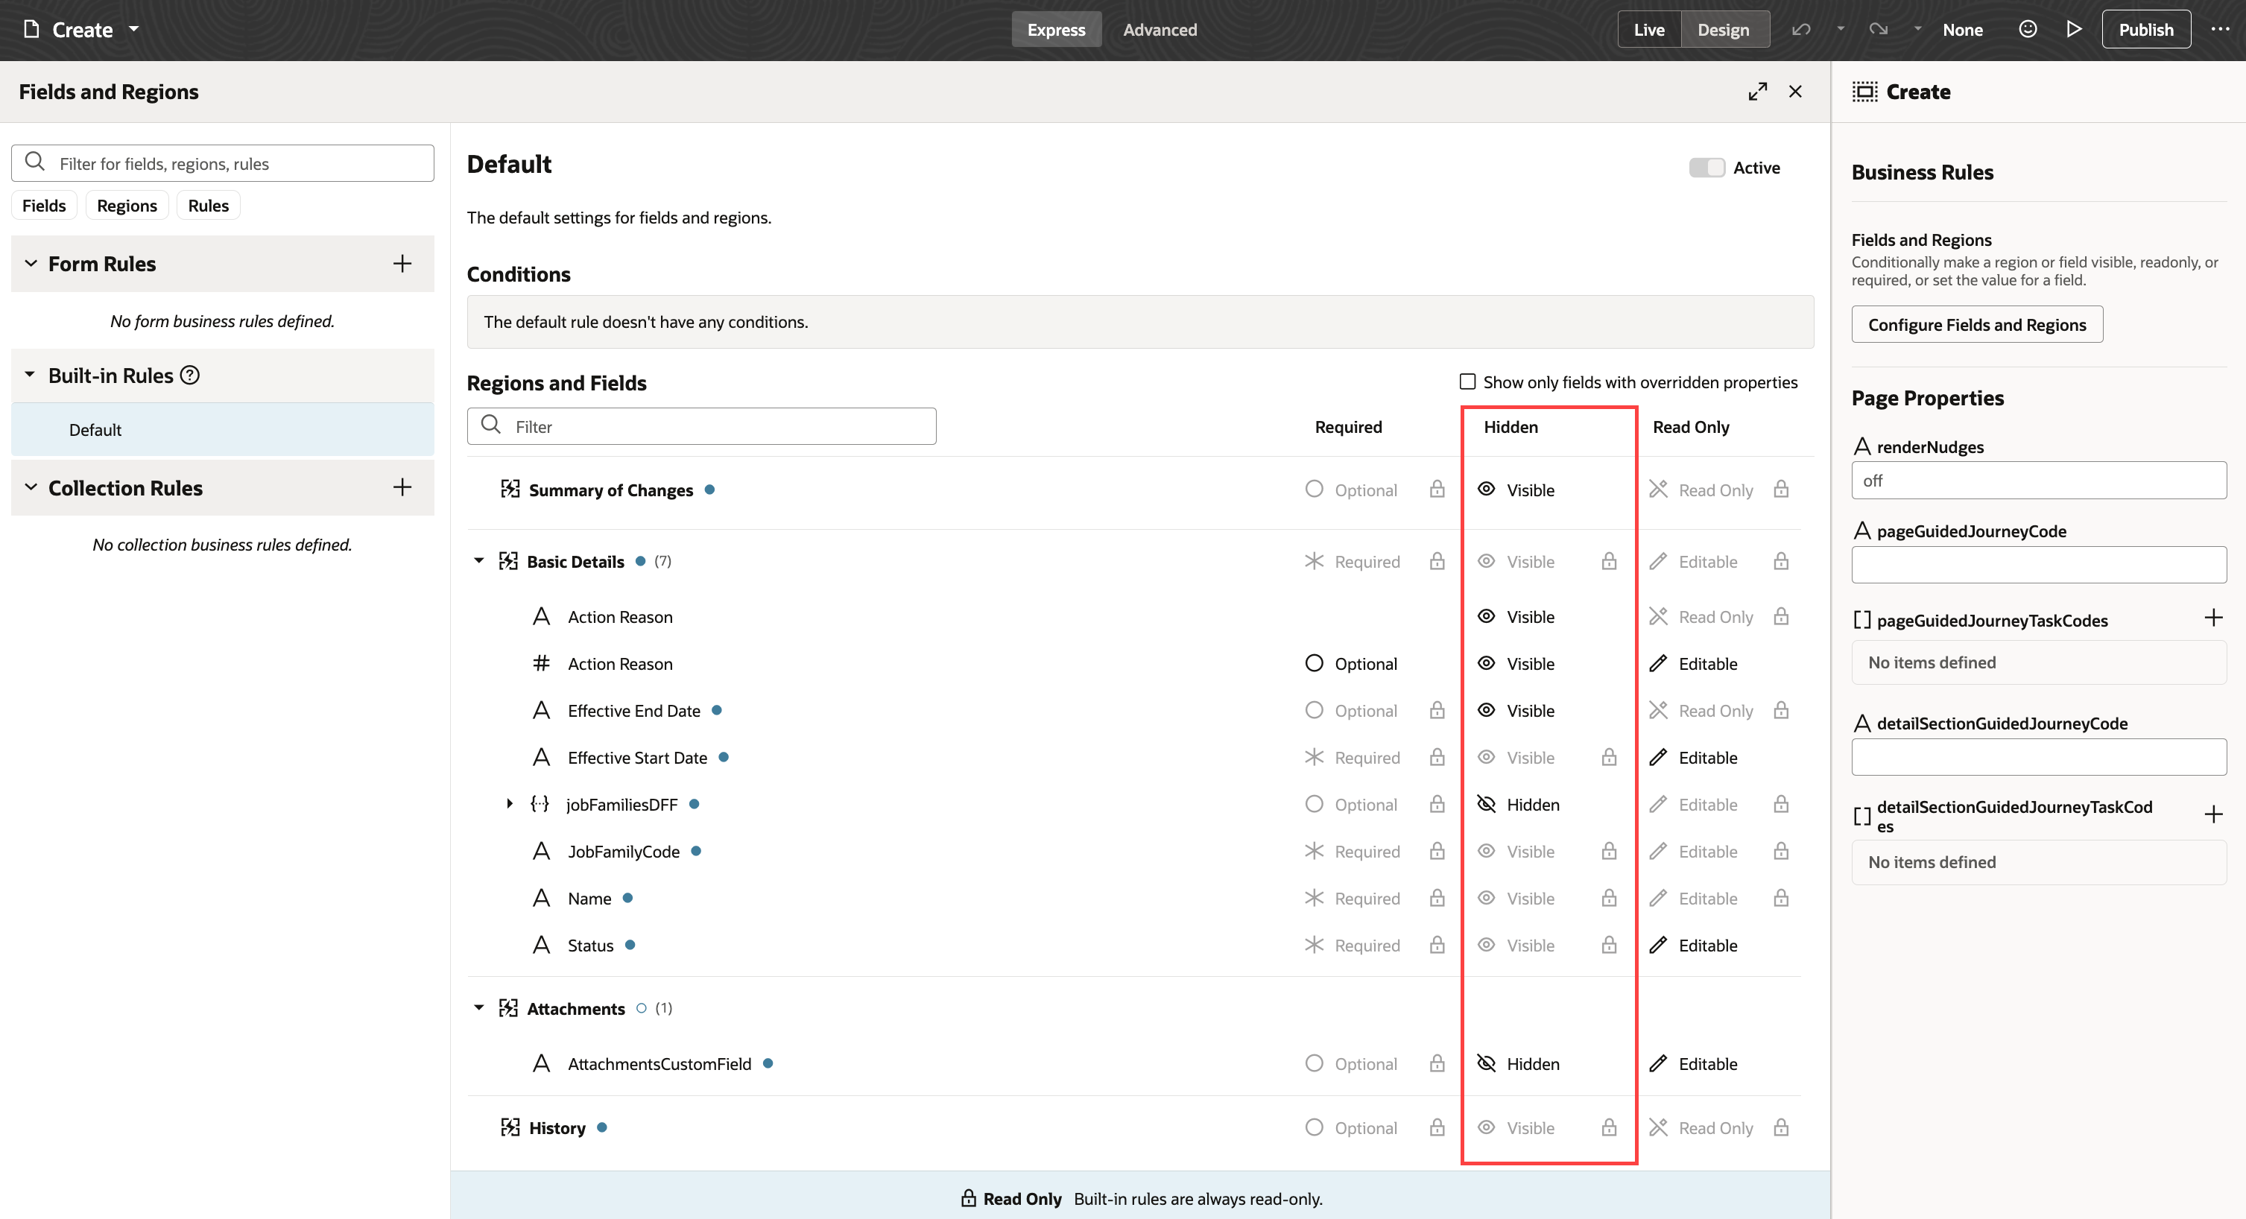Click pencil icon for Status Editable
The height and width of the screenshot is (1219, 2246).
click(x=1658, y=946)
